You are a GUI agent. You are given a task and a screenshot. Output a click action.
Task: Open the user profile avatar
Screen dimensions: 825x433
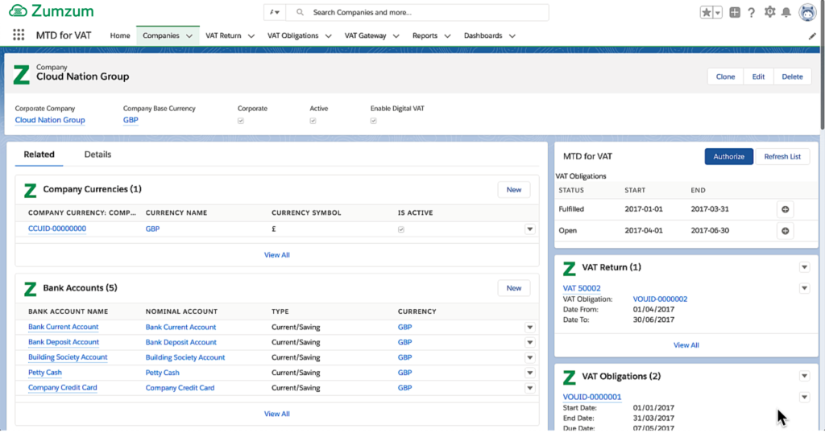pyautogui.click(x=807, y=12)
